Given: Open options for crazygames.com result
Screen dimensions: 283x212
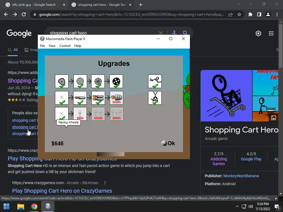Looking at the screenshot, I should pyautogui.click(x=105, y=183).
